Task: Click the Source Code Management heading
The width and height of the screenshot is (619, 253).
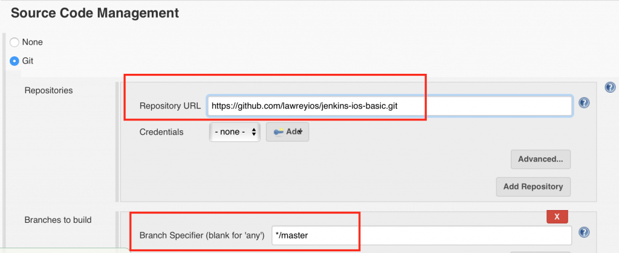Action: [95, 12]
